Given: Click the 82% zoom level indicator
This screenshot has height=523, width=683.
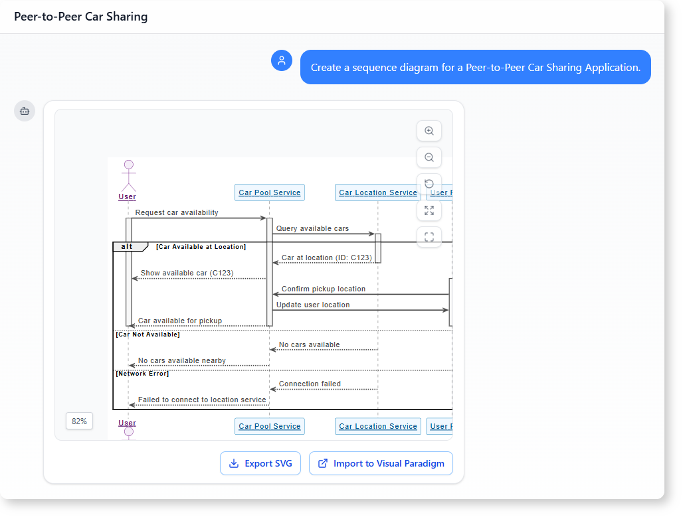Looking at the screenshot, I should coord(79,421).
